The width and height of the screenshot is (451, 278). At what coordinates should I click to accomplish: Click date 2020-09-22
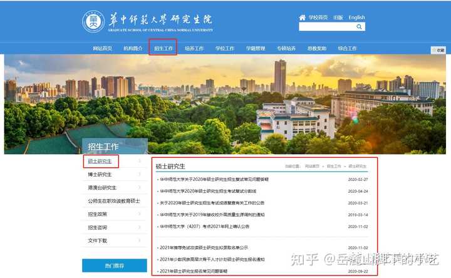pyautogui.click(x=358, y=271)
